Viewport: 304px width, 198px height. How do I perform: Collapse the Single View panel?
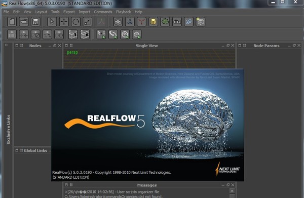click(x=223, y=46)
